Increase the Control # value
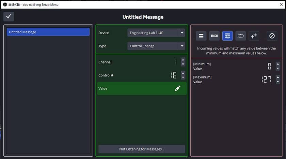Image resolution: width=286 pixels, height=159 pixels. [183, 73]
